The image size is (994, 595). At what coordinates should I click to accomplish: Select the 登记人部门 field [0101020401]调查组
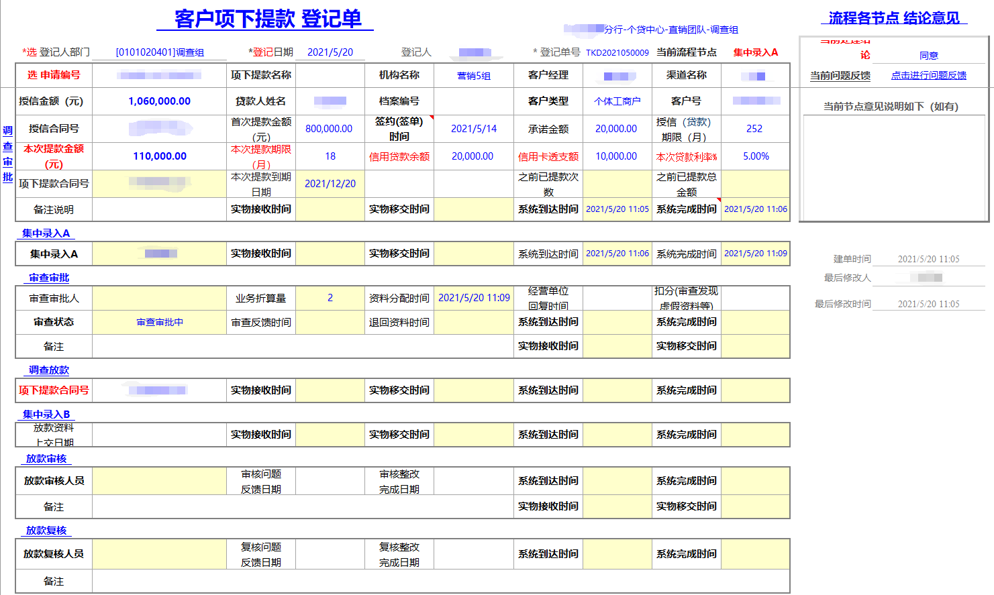(160, 52)
